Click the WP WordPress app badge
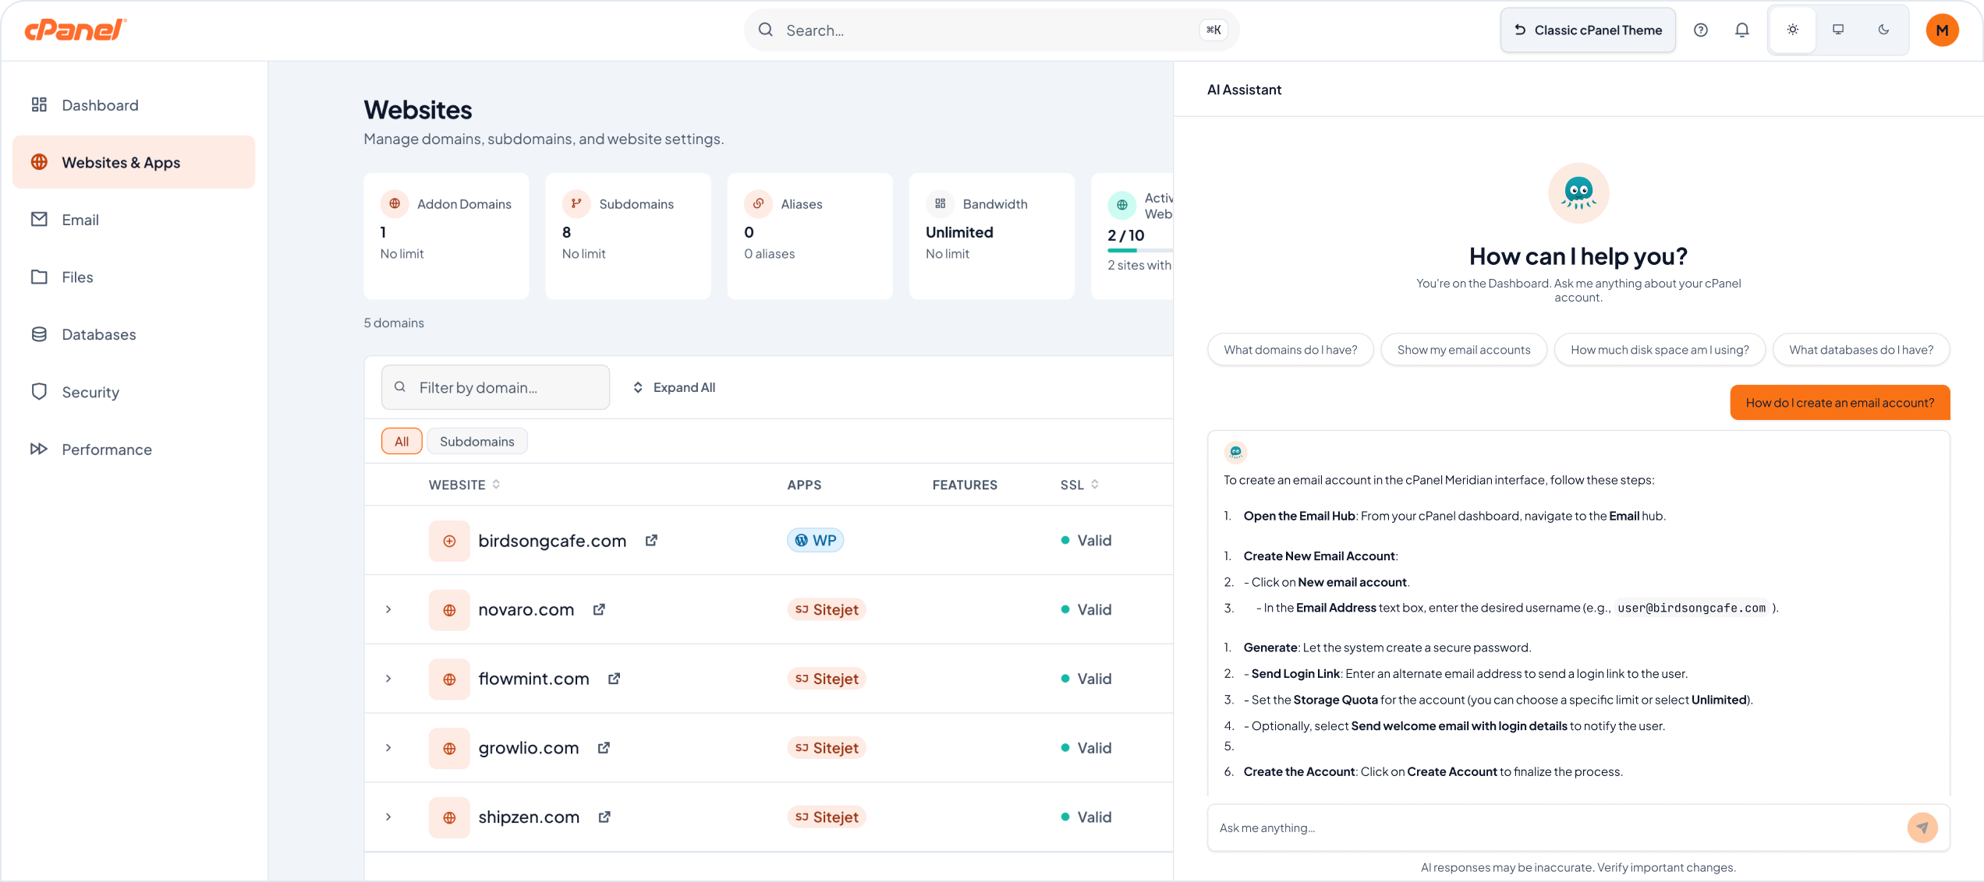Screen dimensions: 1984x882 [815, 540]
